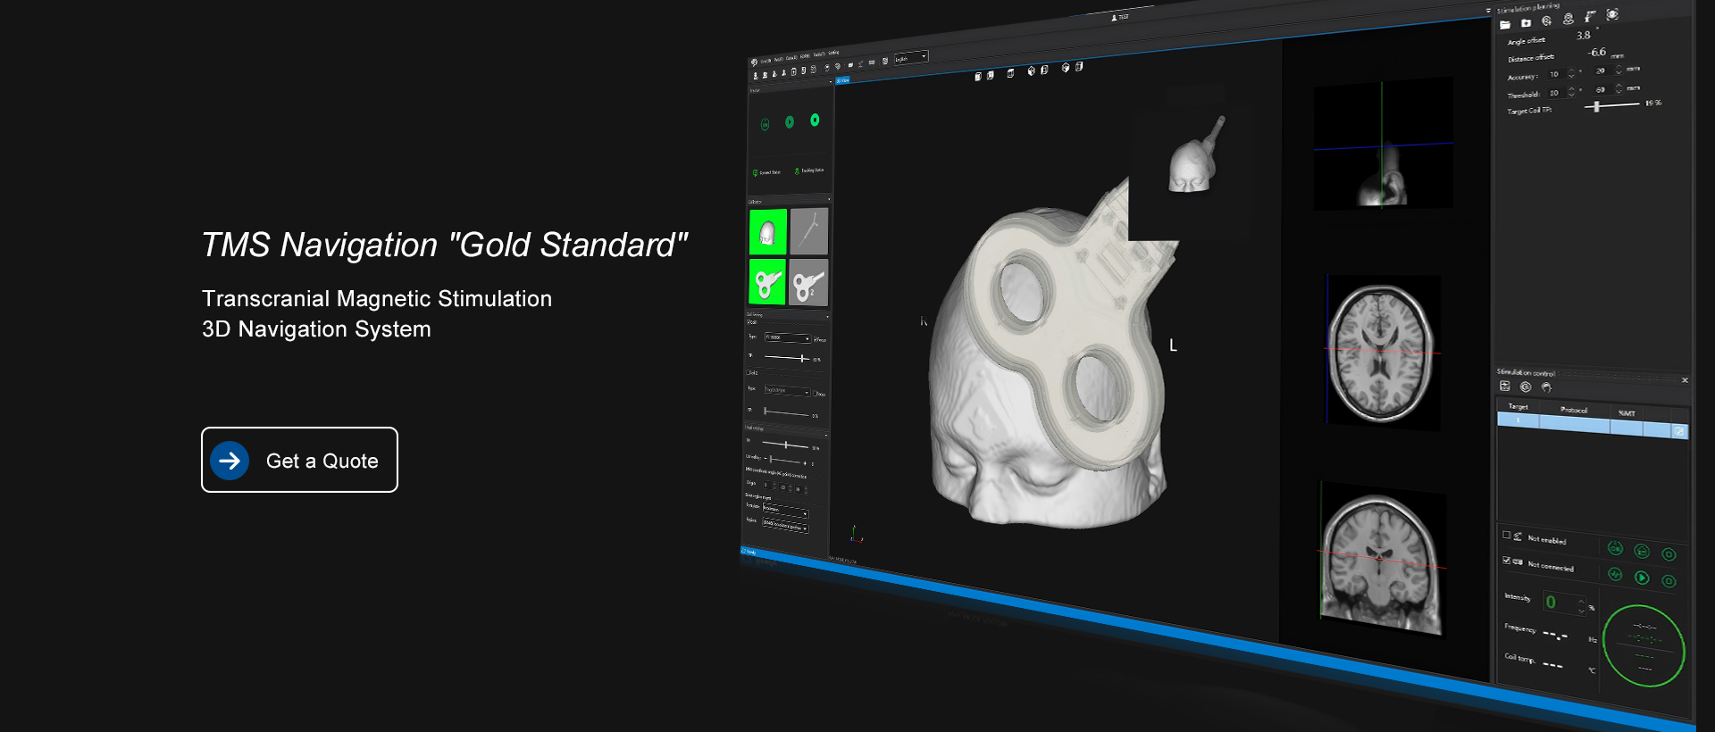Click the Target column header
1715x732 pixels.
(x=1518, y=407)
